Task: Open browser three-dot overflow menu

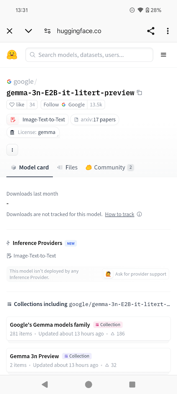Action: click(x=167, y=31)
